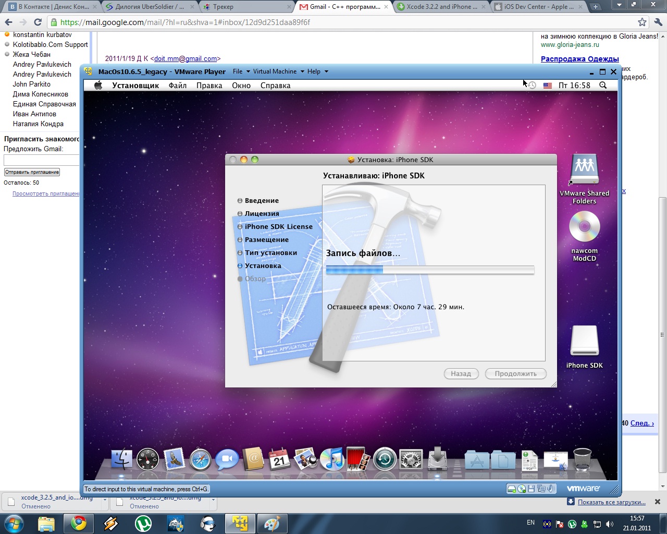Close the Chrome downloads bar

(x=658, y=502)
